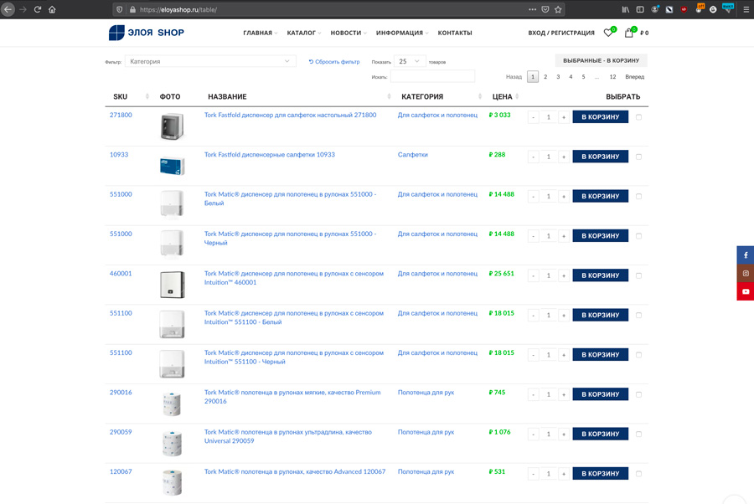Expand the КАТАЛОГ menu
This screenshot has width=754, height=504.
[x=303, y=33]
